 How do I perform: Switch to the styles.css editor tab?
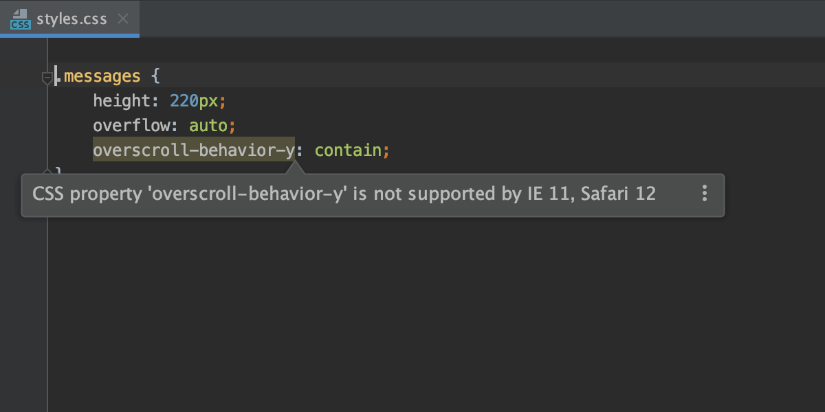tap(69, 19)
